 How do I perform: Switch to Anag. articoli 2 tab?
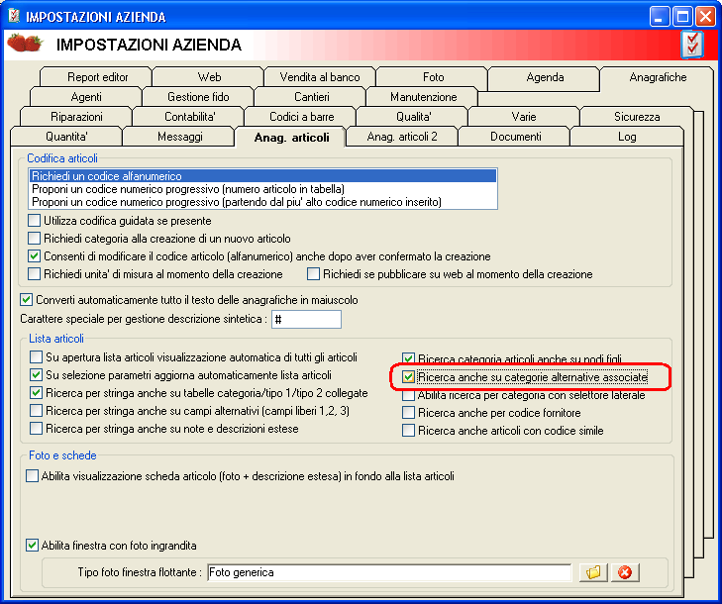pyautogui.click(x=402, y=137)
